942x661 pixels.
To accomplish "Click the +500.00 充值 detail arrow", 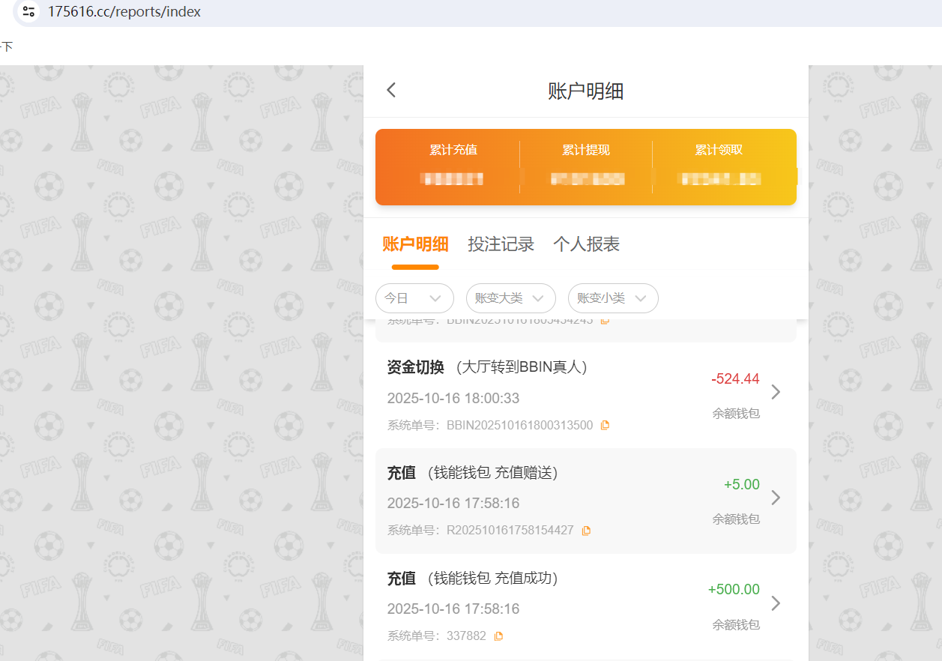I will tap(776, 603).
